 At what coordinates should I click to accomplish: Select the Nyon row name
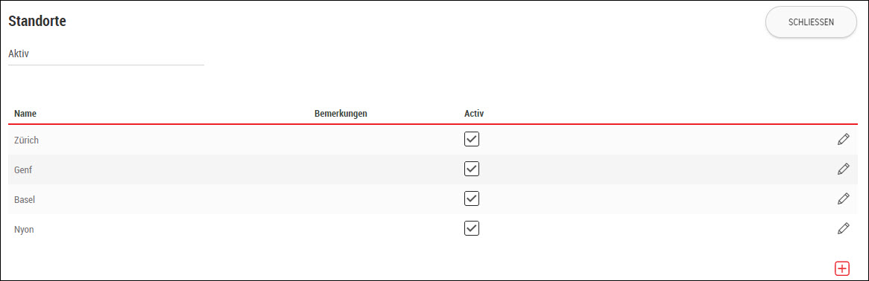[25, 229]
